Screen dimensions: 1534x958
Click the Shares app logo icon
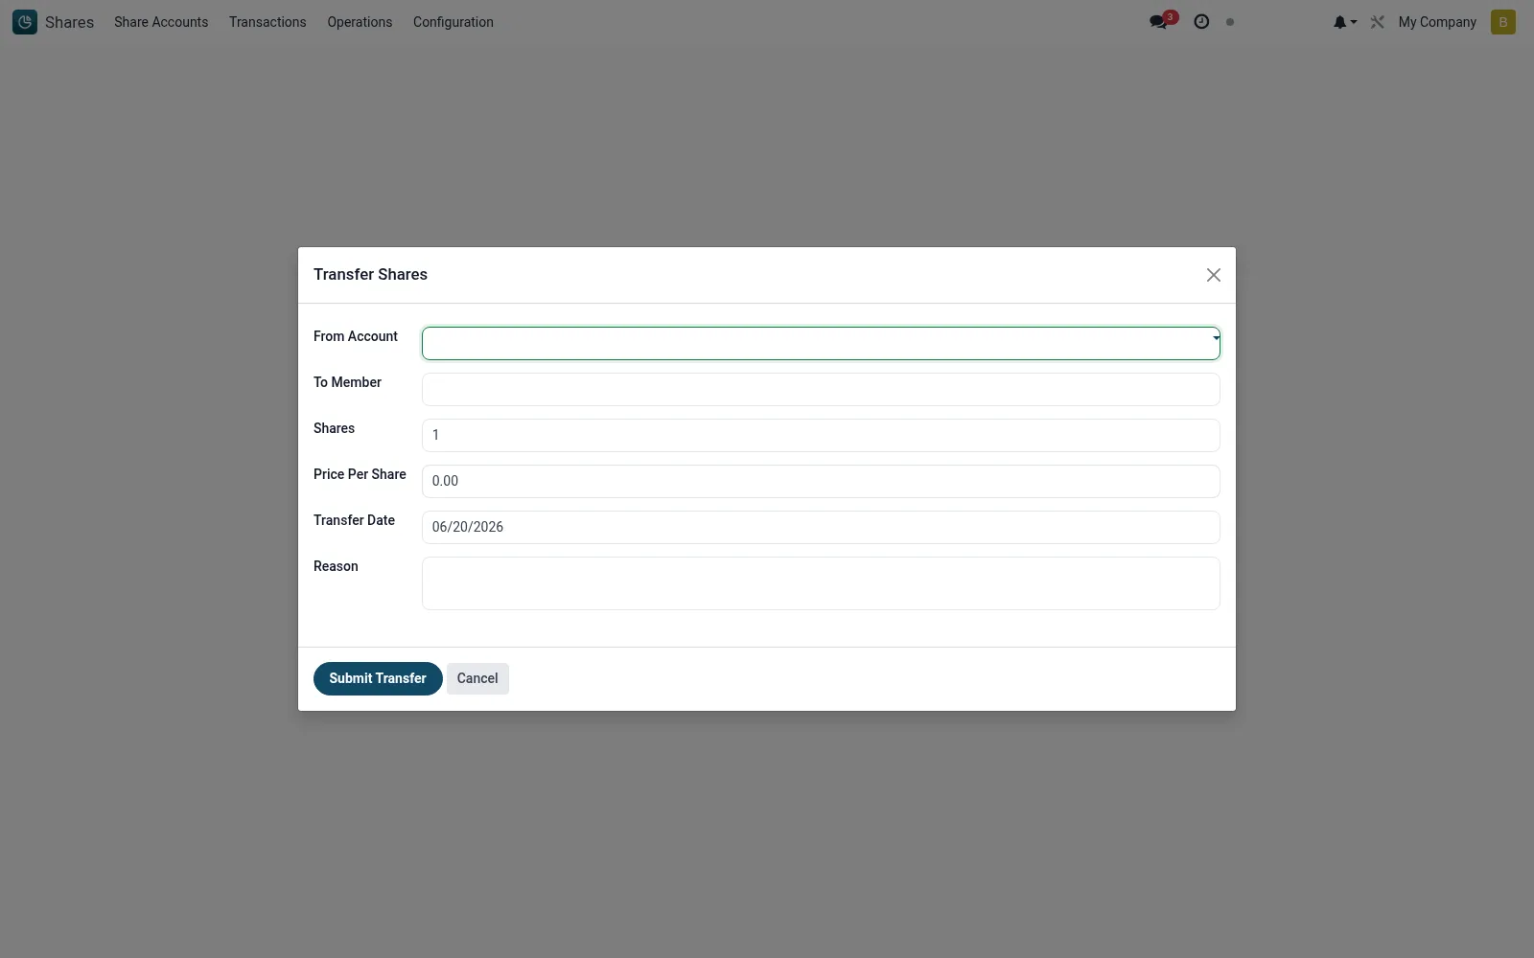click(x=25, y=22)
